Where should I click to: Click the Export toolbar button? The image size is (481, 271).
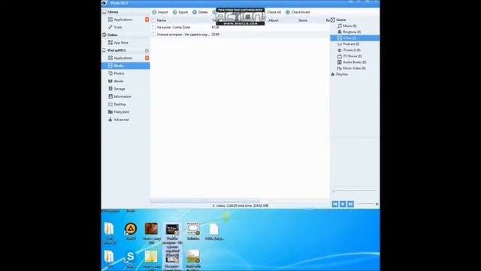pyautogui.click(x=180, y=12)
